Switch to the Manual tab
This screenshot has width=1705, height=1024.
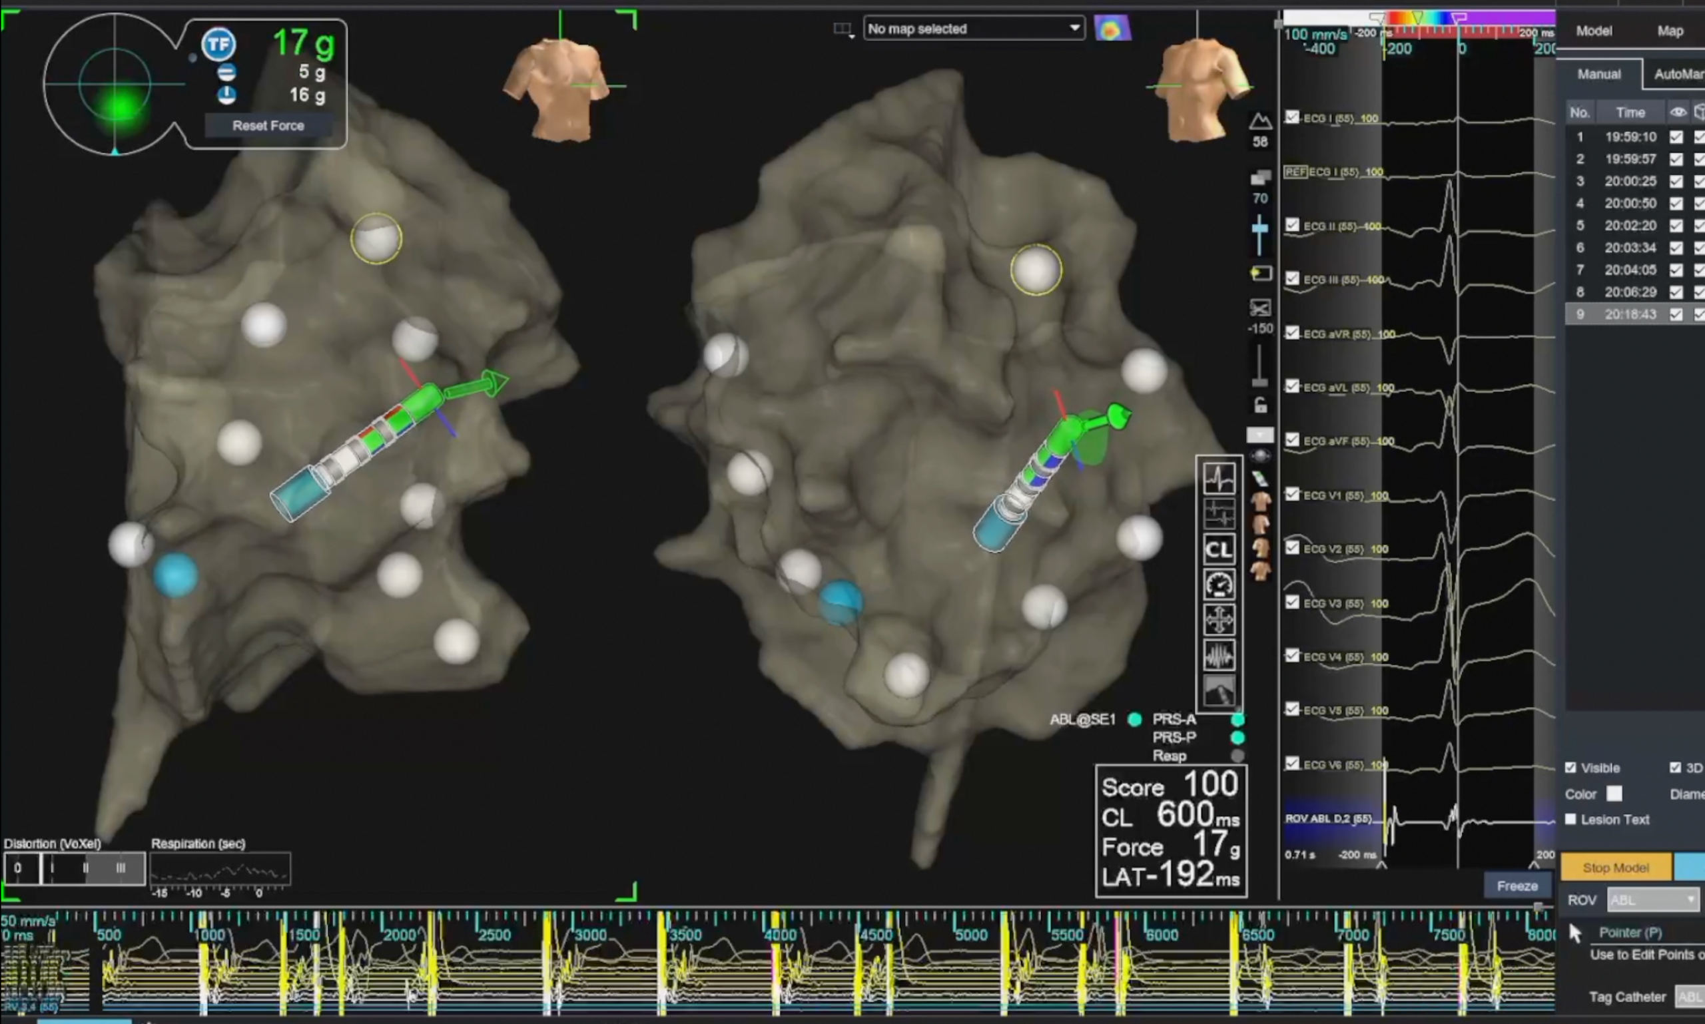point(1598,75)
